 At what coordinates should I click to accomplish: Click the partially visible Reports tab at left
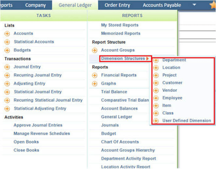pos(6,5)
